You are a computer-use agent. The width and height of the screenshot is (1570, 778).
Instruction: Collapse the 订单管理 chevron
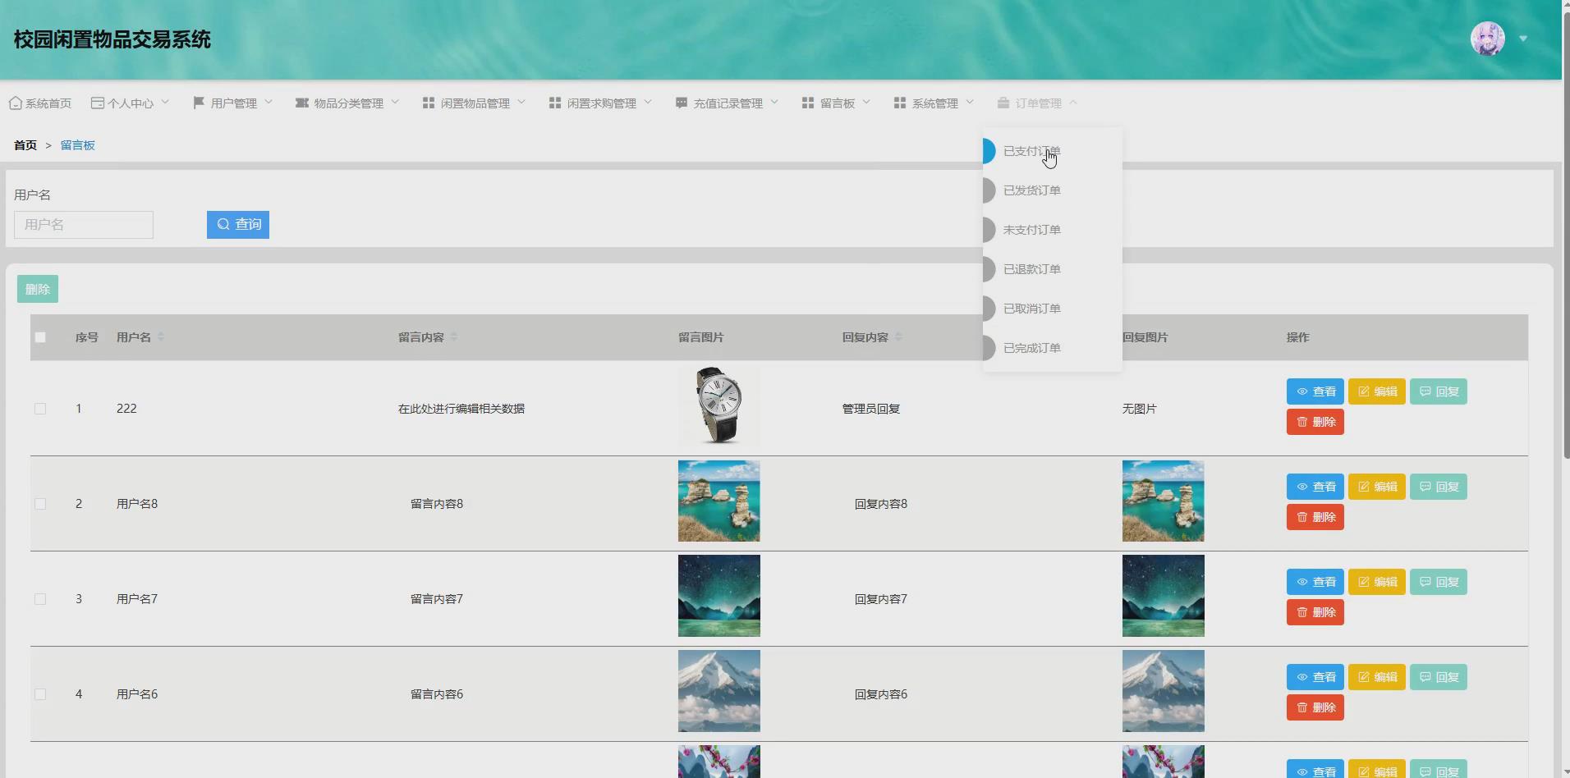point(1073,103)
